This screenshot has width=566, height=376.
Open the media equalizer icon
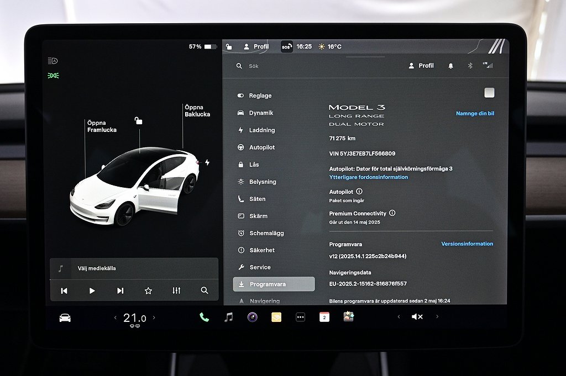[x=176, y=290]
